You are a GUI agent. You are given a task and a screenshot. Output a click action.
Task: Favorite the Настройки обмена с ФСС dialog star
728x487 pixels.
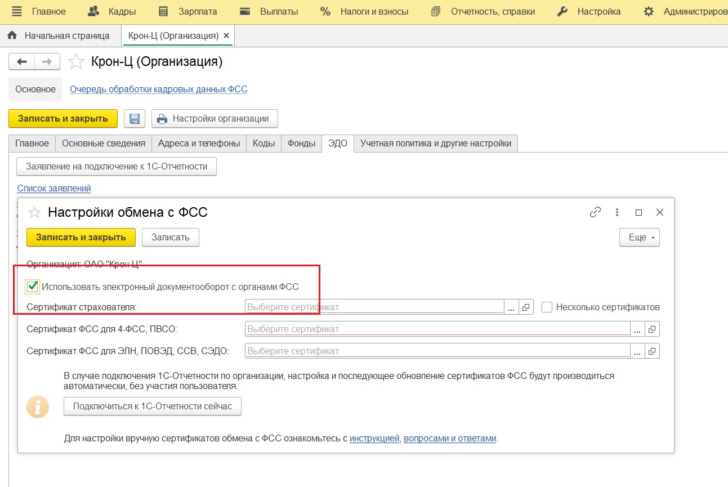coord(35,212)
